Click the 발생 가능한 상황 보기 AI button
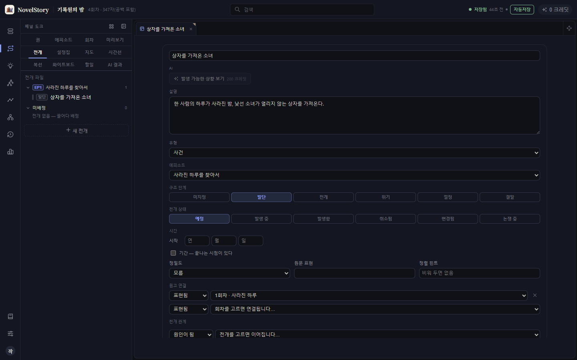 [210, 79]
